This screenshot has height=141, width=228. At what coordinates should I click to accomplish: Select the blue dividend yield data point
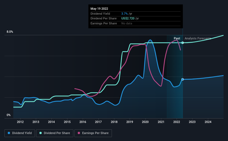tap(182, 79)
